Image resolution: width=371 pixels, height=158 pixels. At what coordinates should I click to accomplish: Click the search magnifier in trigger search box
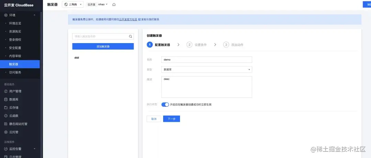(x=131, y=37)
